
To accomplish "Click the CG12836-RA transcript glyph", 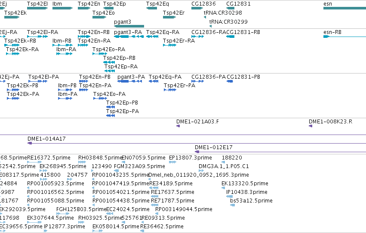I will click(197, 37).
